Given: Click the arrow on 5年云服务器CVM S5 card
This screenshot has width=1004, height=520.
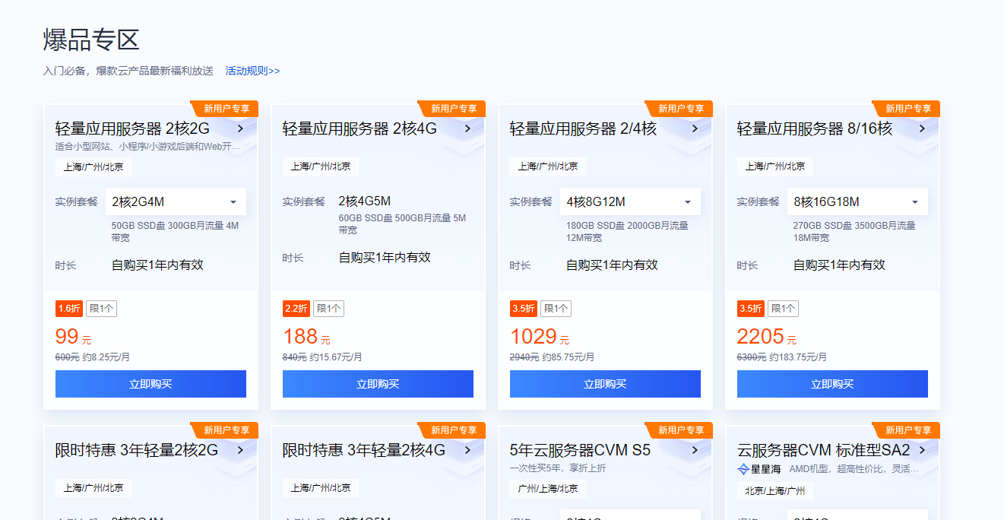Looking at the screenshot, I should click(695, 450).
